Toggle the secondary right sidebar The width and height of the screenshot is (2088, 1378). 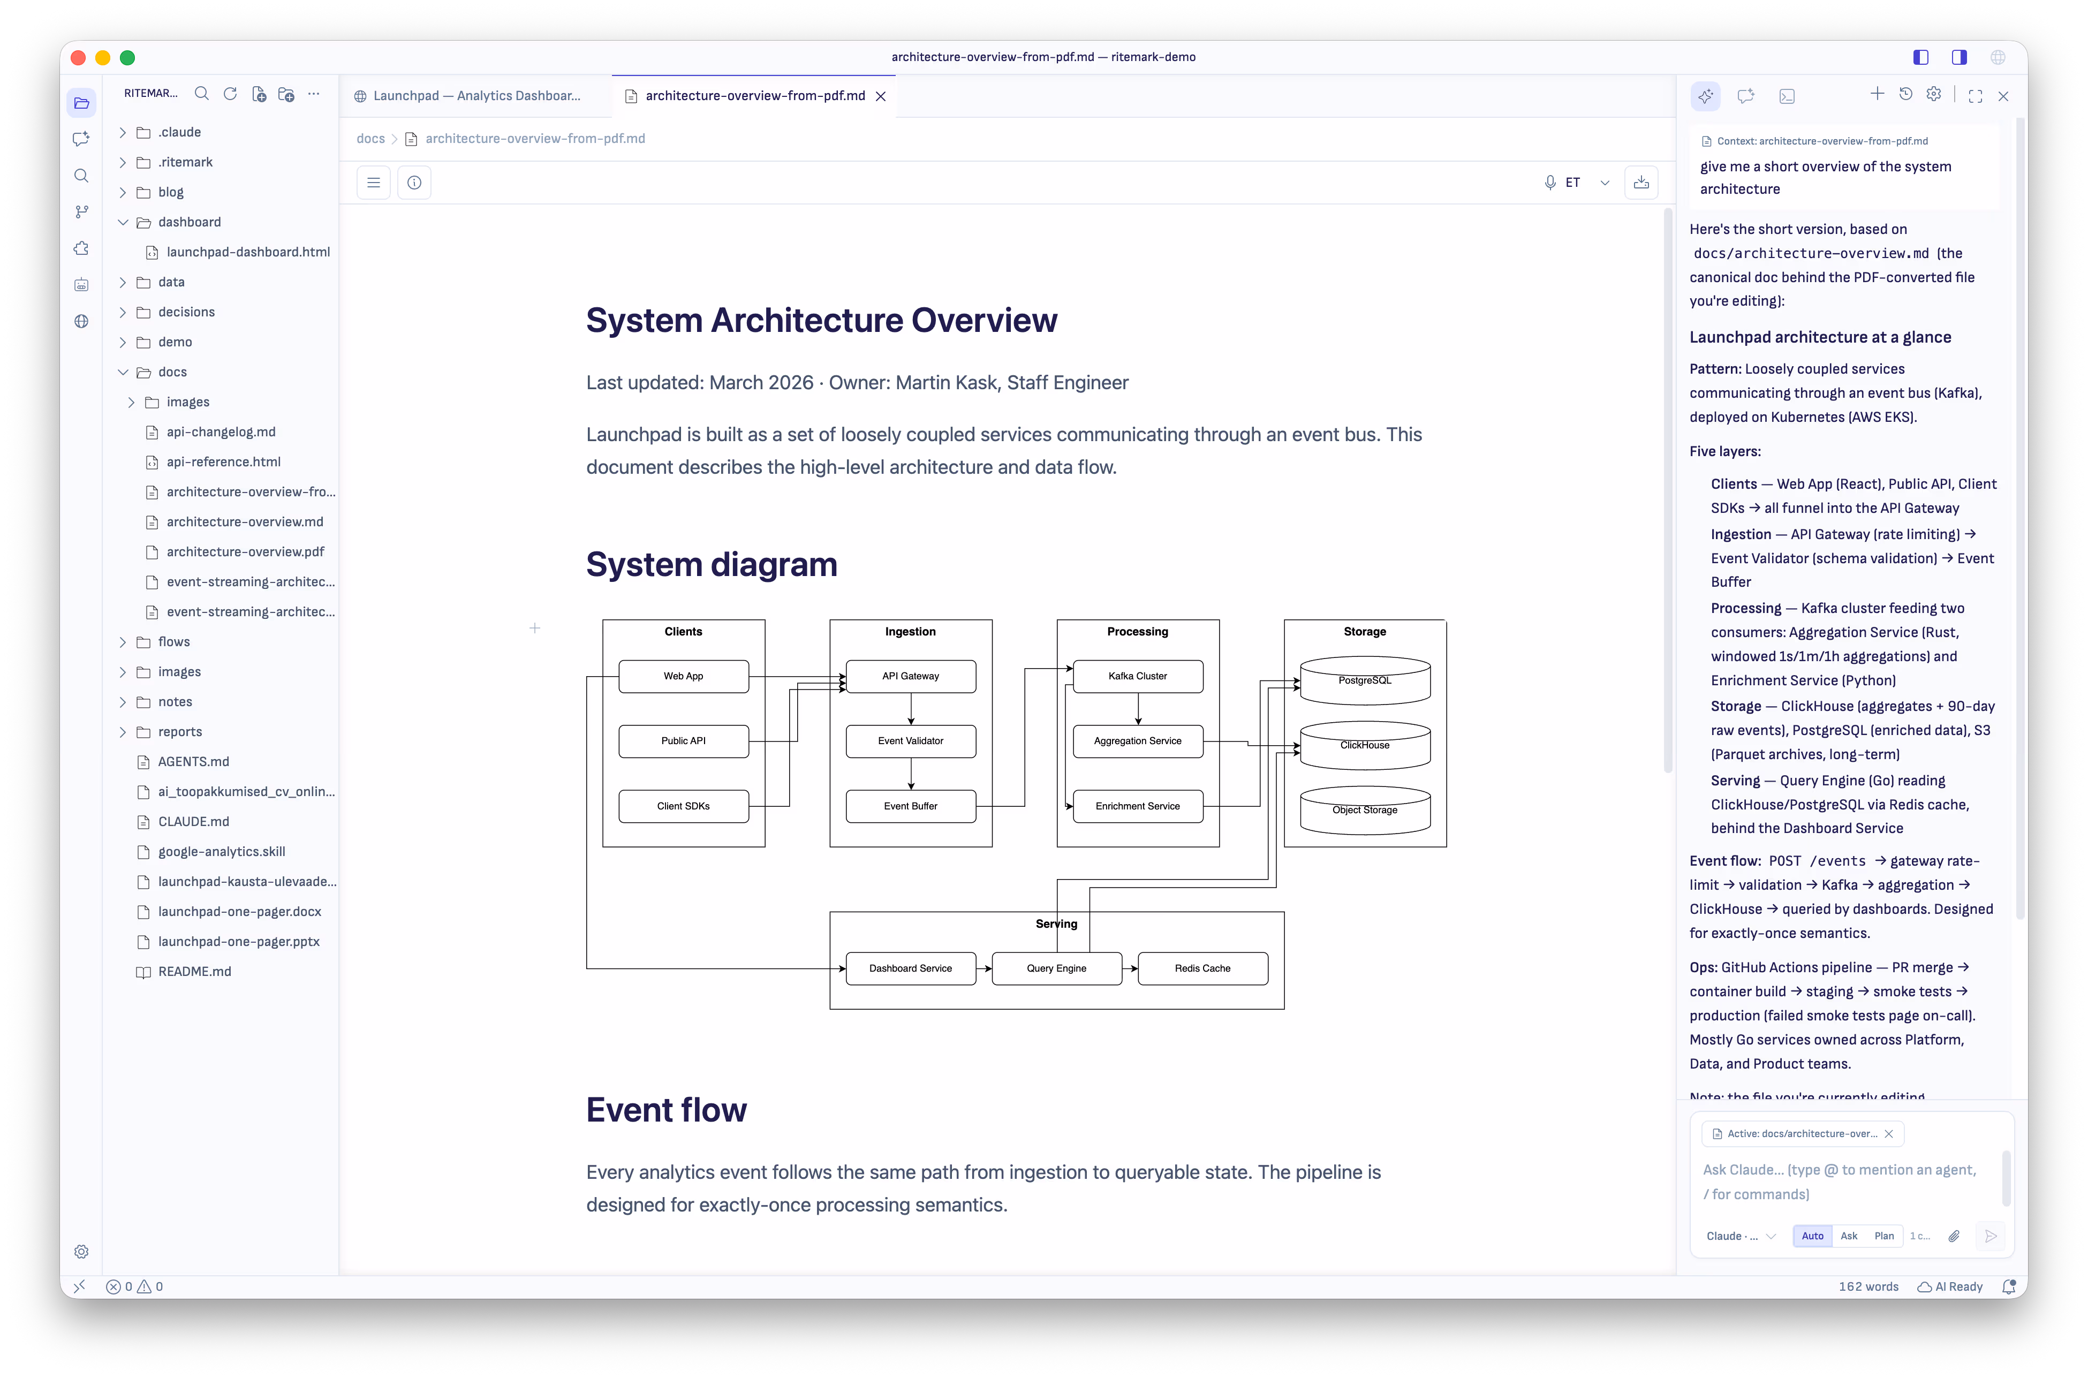click(x=1959, y=57)
